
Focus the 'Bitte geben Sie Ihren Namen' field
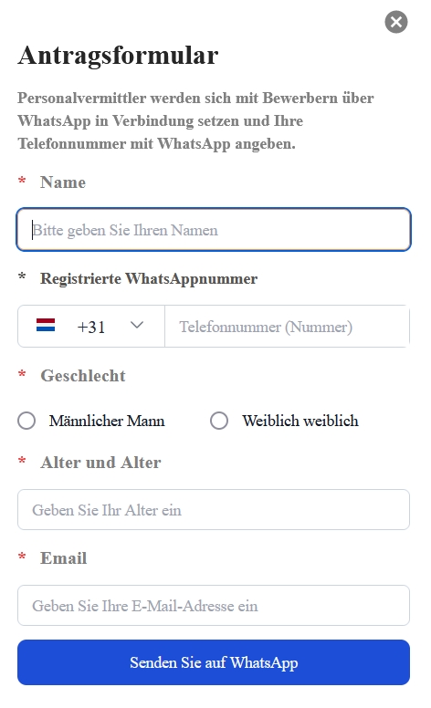coord(214,229)
